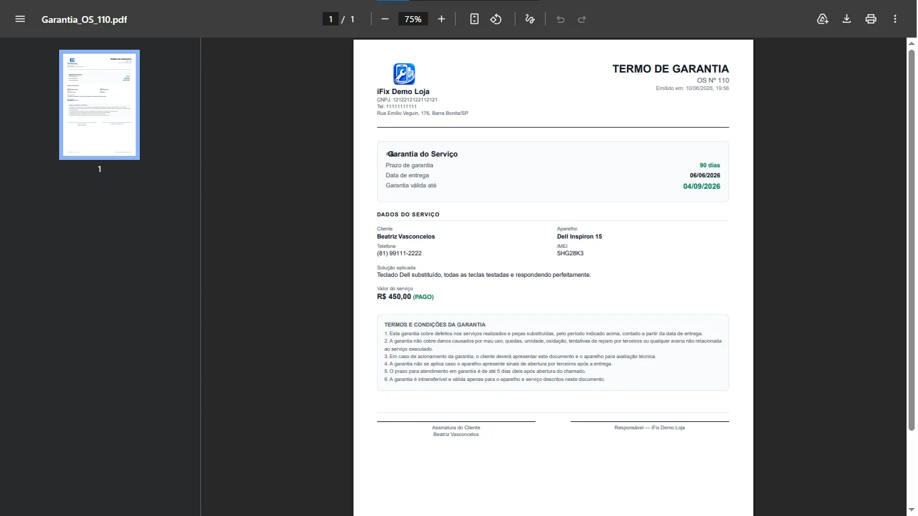The height and width of the screenshot is (516, 918).
Task: Click the Garantia do Serviço heading
Action: pos(422,154)
